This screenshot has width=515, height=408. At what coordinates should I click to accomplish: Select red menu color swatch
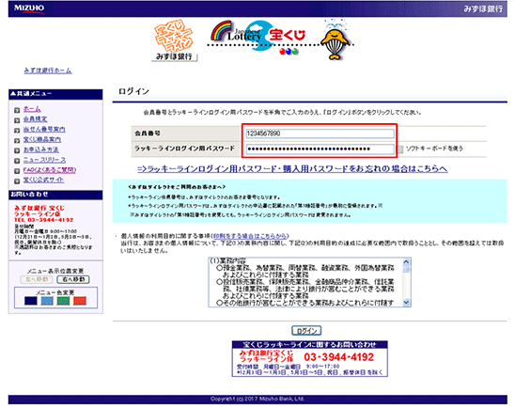pyautogui.click(x=80, y=301)
